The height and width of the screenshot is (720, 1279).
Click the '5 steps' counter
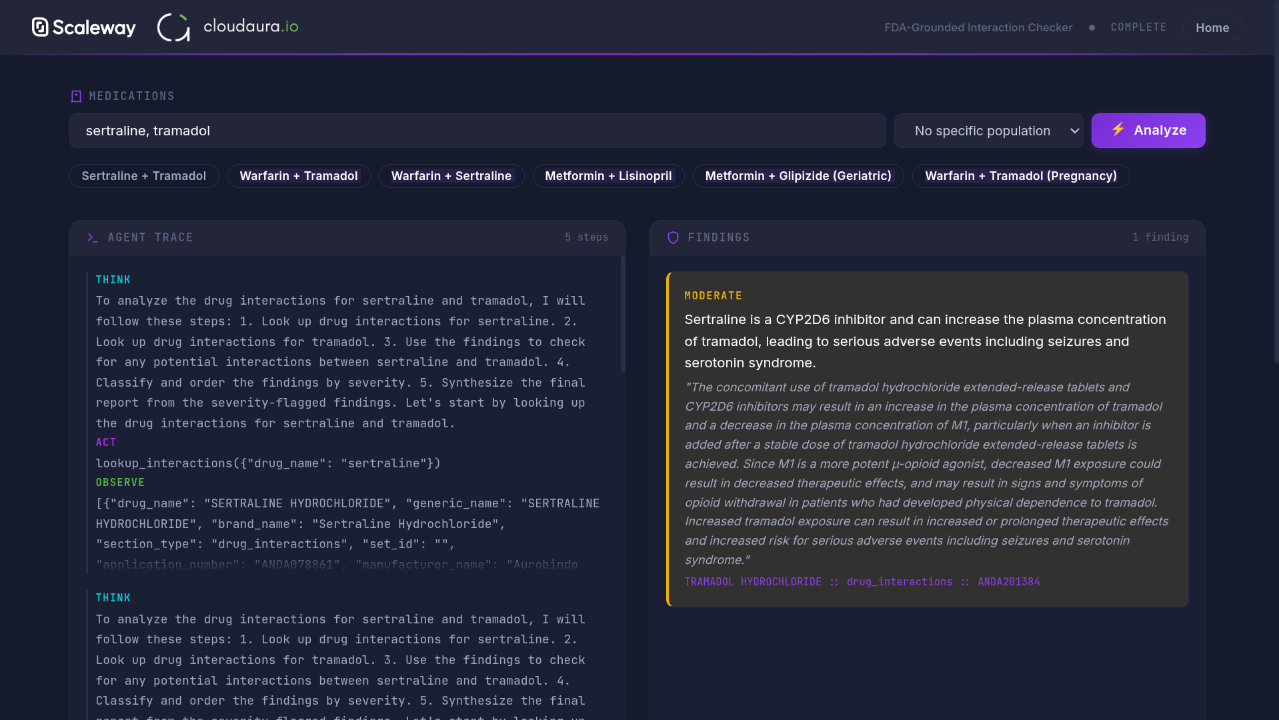[586, 237]
